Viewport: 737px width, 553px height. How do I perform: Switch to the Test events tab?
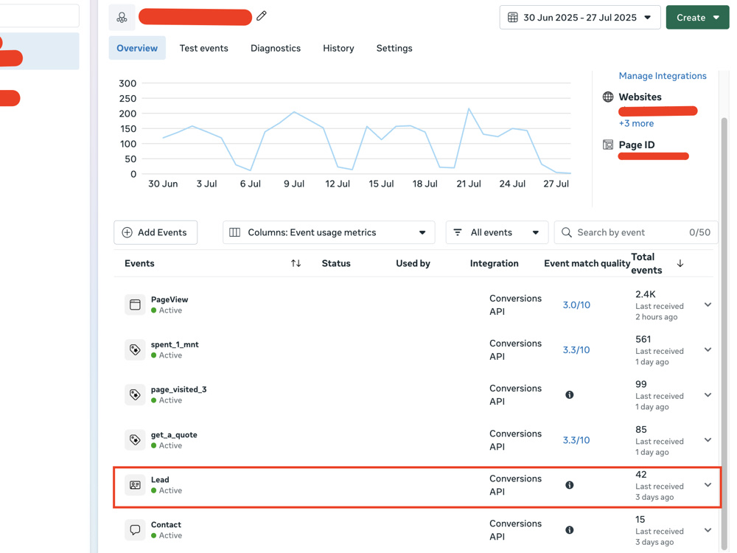(203, 48)
